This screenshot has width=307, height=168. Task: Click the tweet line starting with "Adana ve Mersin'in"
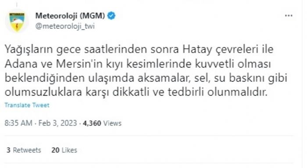[138, 64]
